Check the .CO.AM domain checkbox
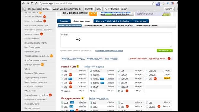The image size is (199, 112). 119,75
